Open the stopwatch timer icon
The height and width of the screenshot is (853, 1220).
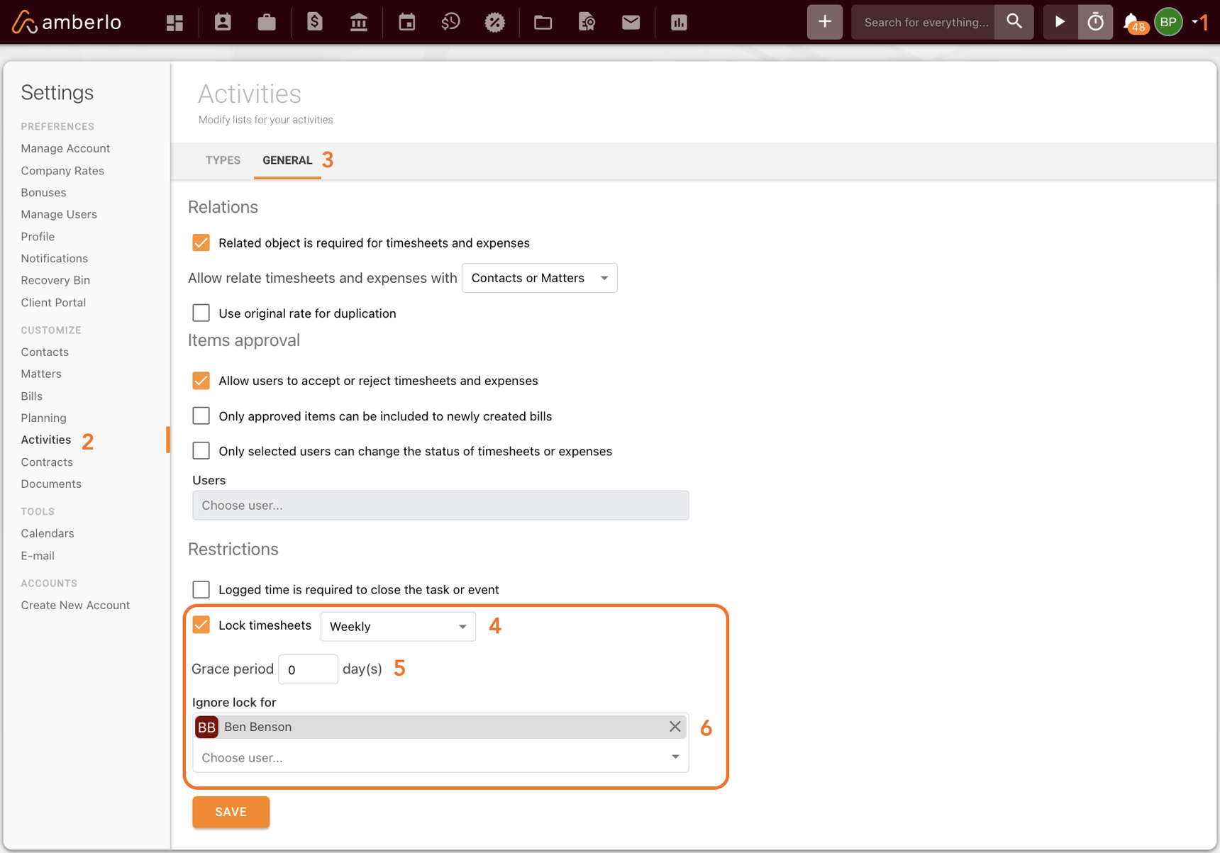[x=1096, y=22]
